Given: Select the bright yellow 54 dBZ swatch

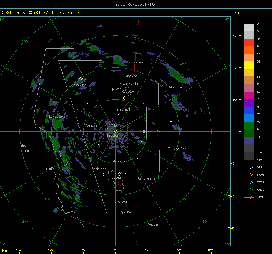Looking at the screenshot, I should 249,65.
